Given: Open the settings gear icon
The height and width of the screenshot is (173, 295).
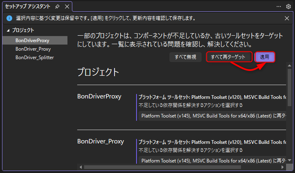Looking at the screenshot, I should (x=288, y=6).
